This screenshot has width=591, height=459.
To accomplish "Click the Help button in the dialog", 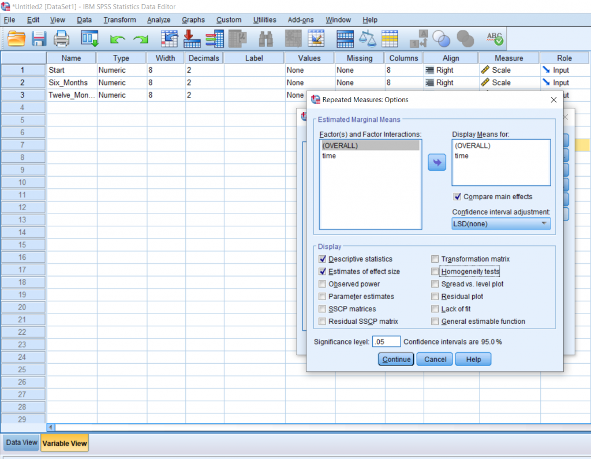I will [473, 359].
